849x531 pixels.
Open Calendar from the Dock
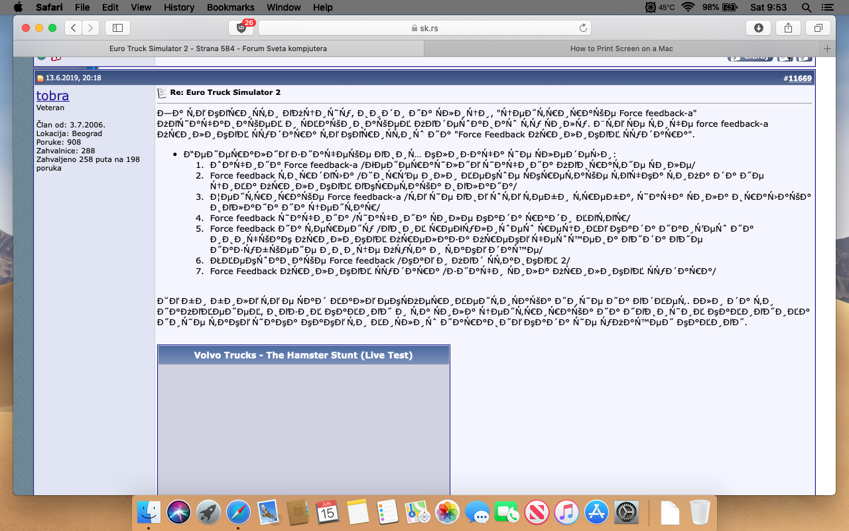[x=328, y=512]
